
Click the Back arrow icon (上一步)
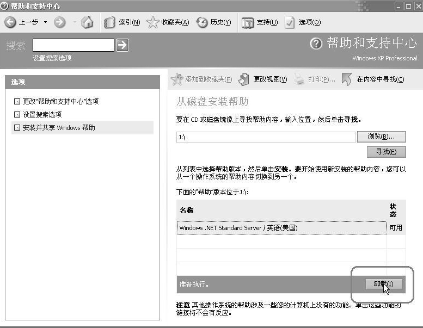pos(10,22)
